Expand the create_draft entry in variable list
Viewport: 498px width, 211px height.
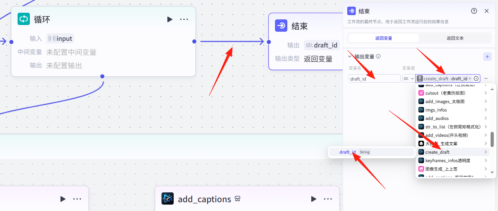pyautogui.click(x=486, y=152)
